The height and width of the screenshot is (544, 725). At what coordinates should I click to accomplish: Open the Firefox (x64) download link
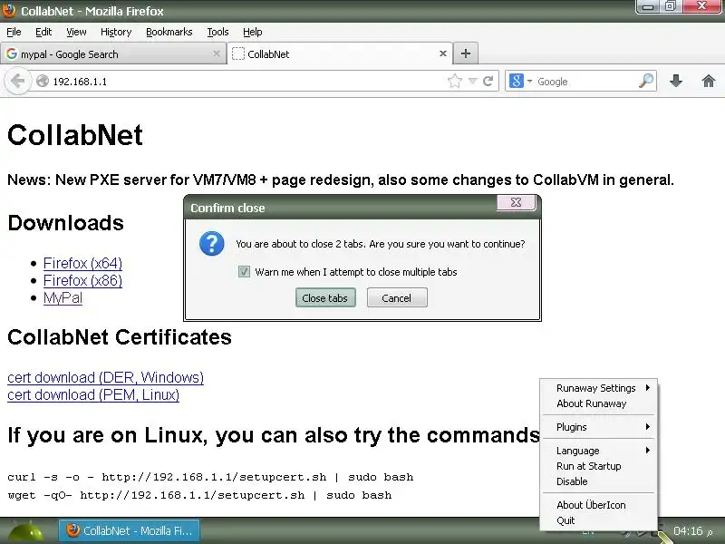point(82,263)
